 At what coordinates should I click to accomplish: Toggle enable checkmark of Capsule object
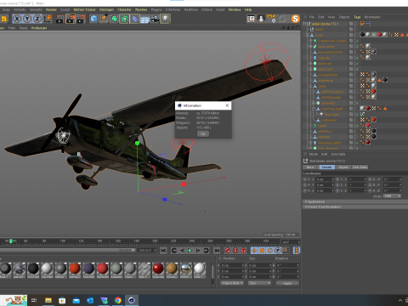357,58
